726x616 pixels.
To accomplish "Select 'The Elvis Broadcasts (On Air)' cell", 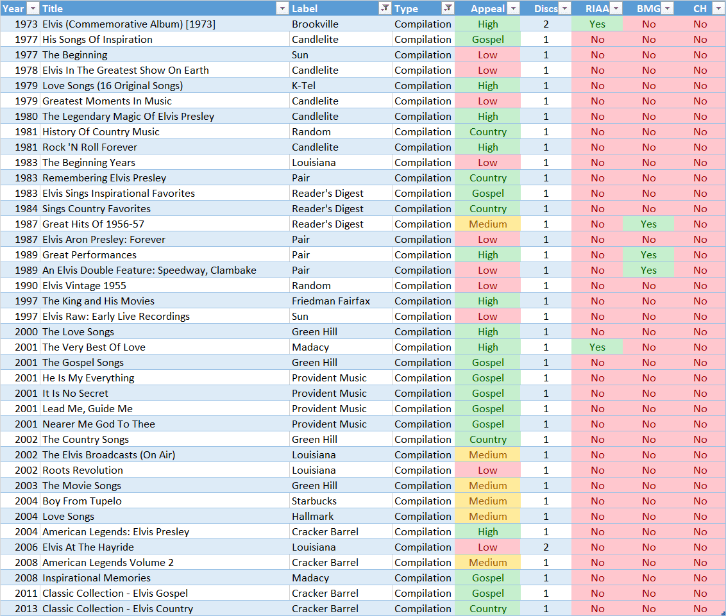I will pos(164,455).
